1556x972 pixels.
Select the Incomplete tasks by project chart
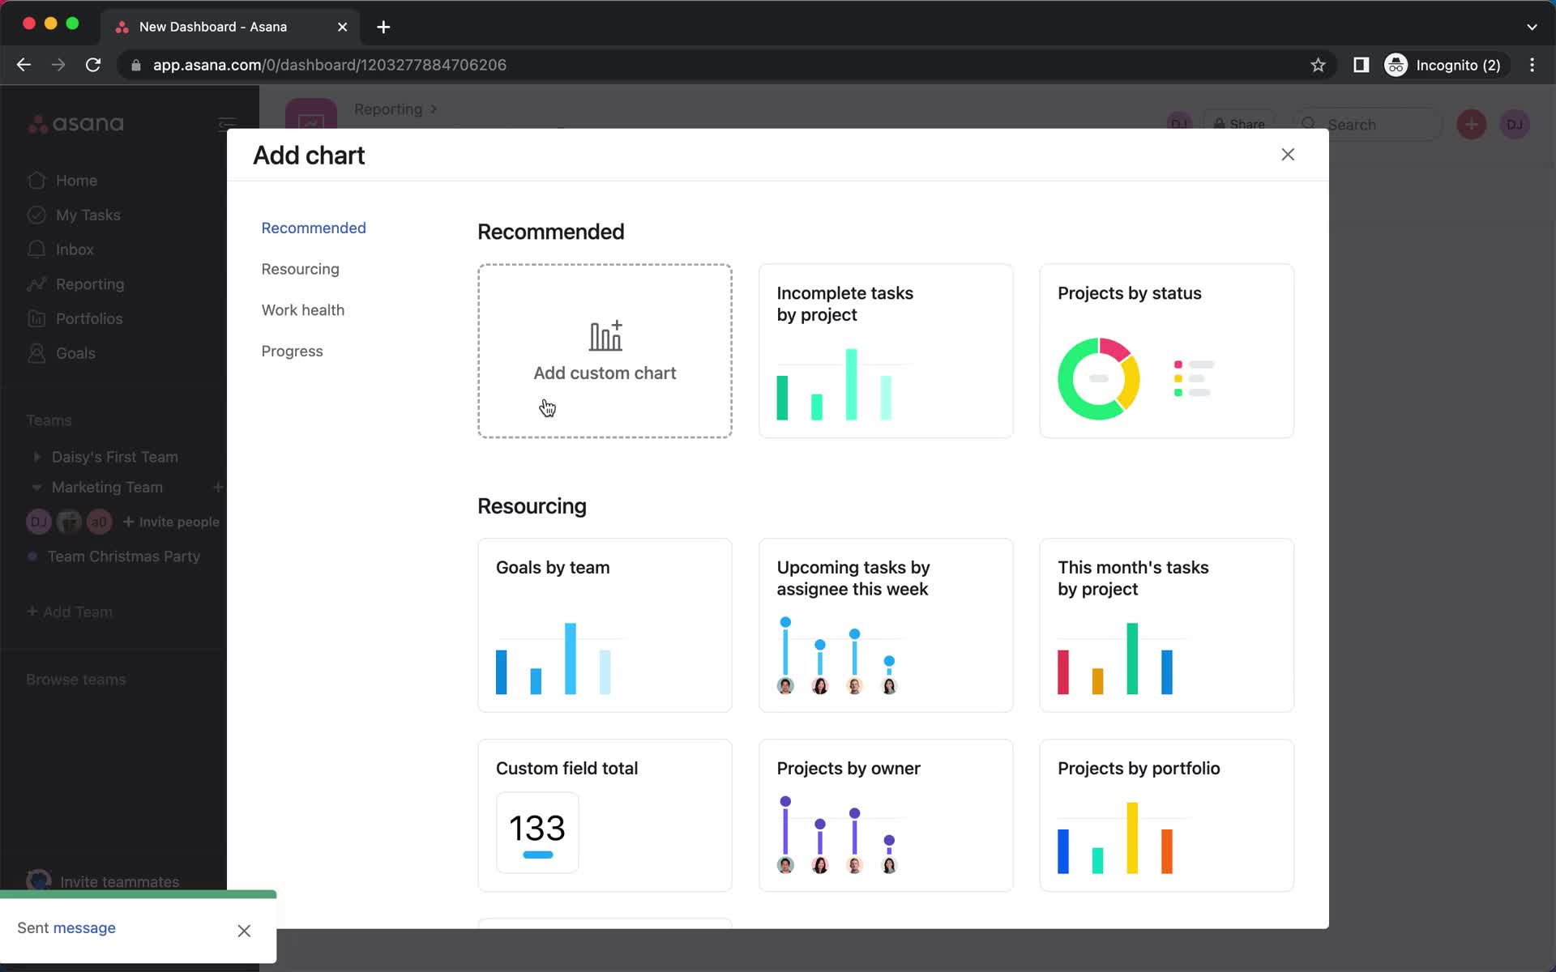coord(885,349)
